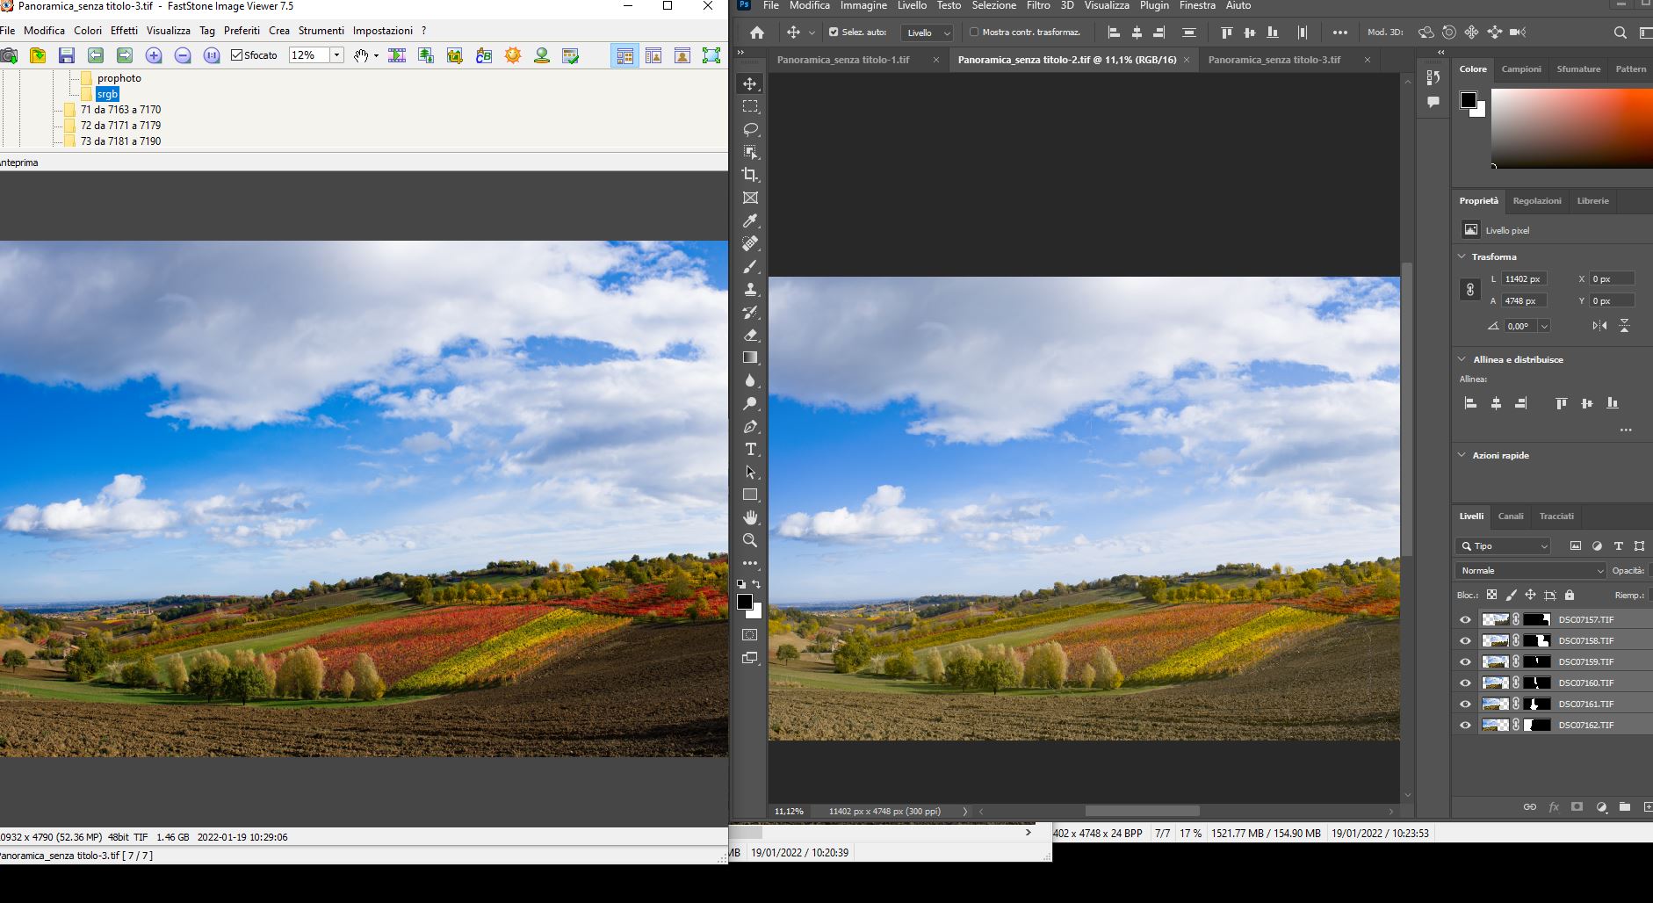
Task: Select the Move tool in Photoshop
Action: tap(751, 84)
